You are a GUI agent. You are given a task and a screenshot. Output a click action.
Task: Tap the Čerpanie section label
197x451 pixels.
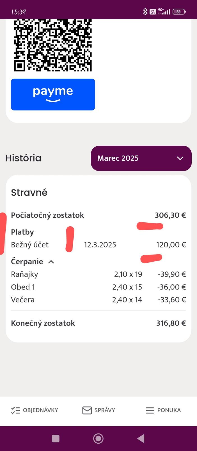pos(27,262)
